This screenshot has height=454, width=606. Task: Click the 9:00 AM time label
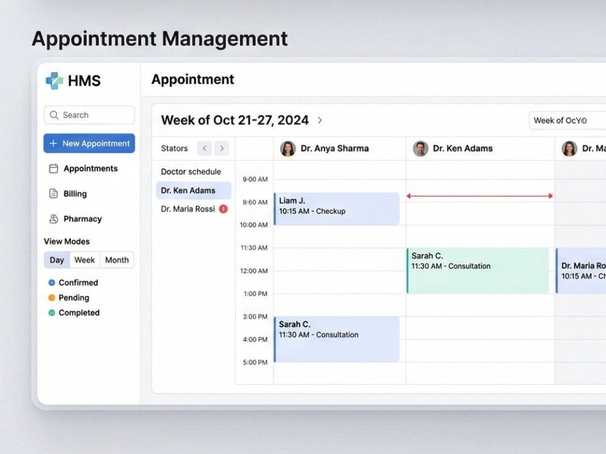click(255, 179)
